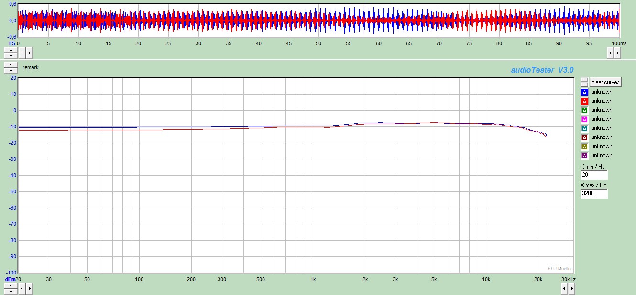The height and width of the screenshot is (295, 636).
Task: Click the purple curve A icon
Action: [x=584, y=156]
